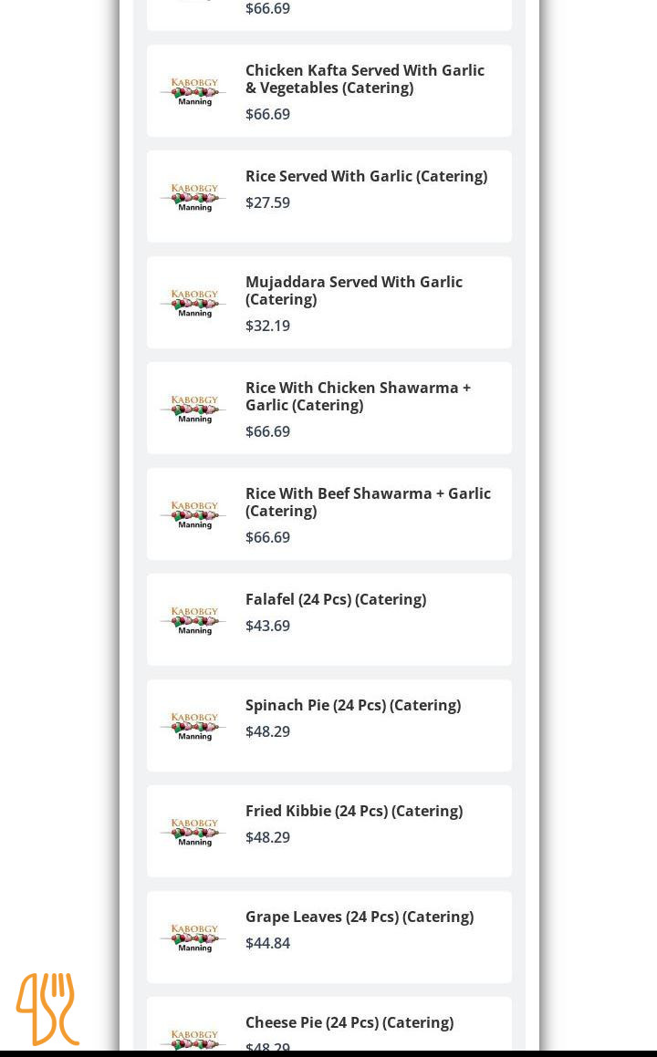The height and width of the screenshot is (1057, 657).
Task: Choose Rice With Beef Shawarma + Garlic
Action: 368,502
